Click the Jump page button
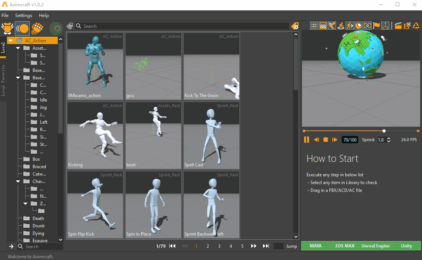 (292, 246)
